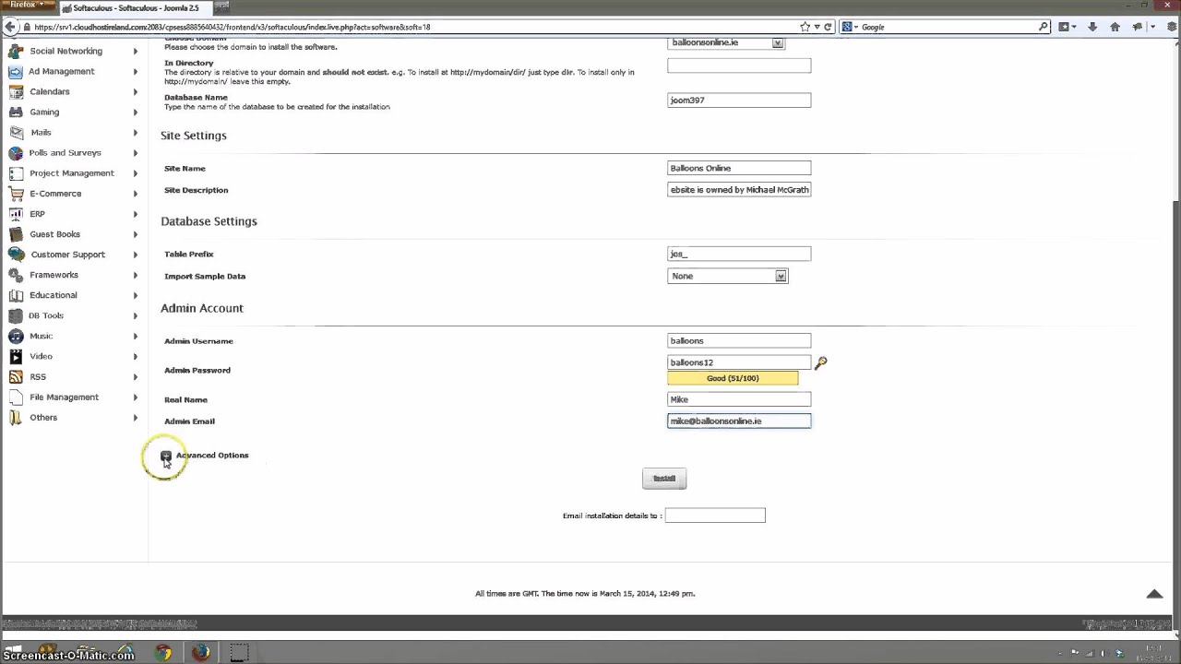Click the Table Prefix field
The image size is (1181, 664).
[739, 254]
